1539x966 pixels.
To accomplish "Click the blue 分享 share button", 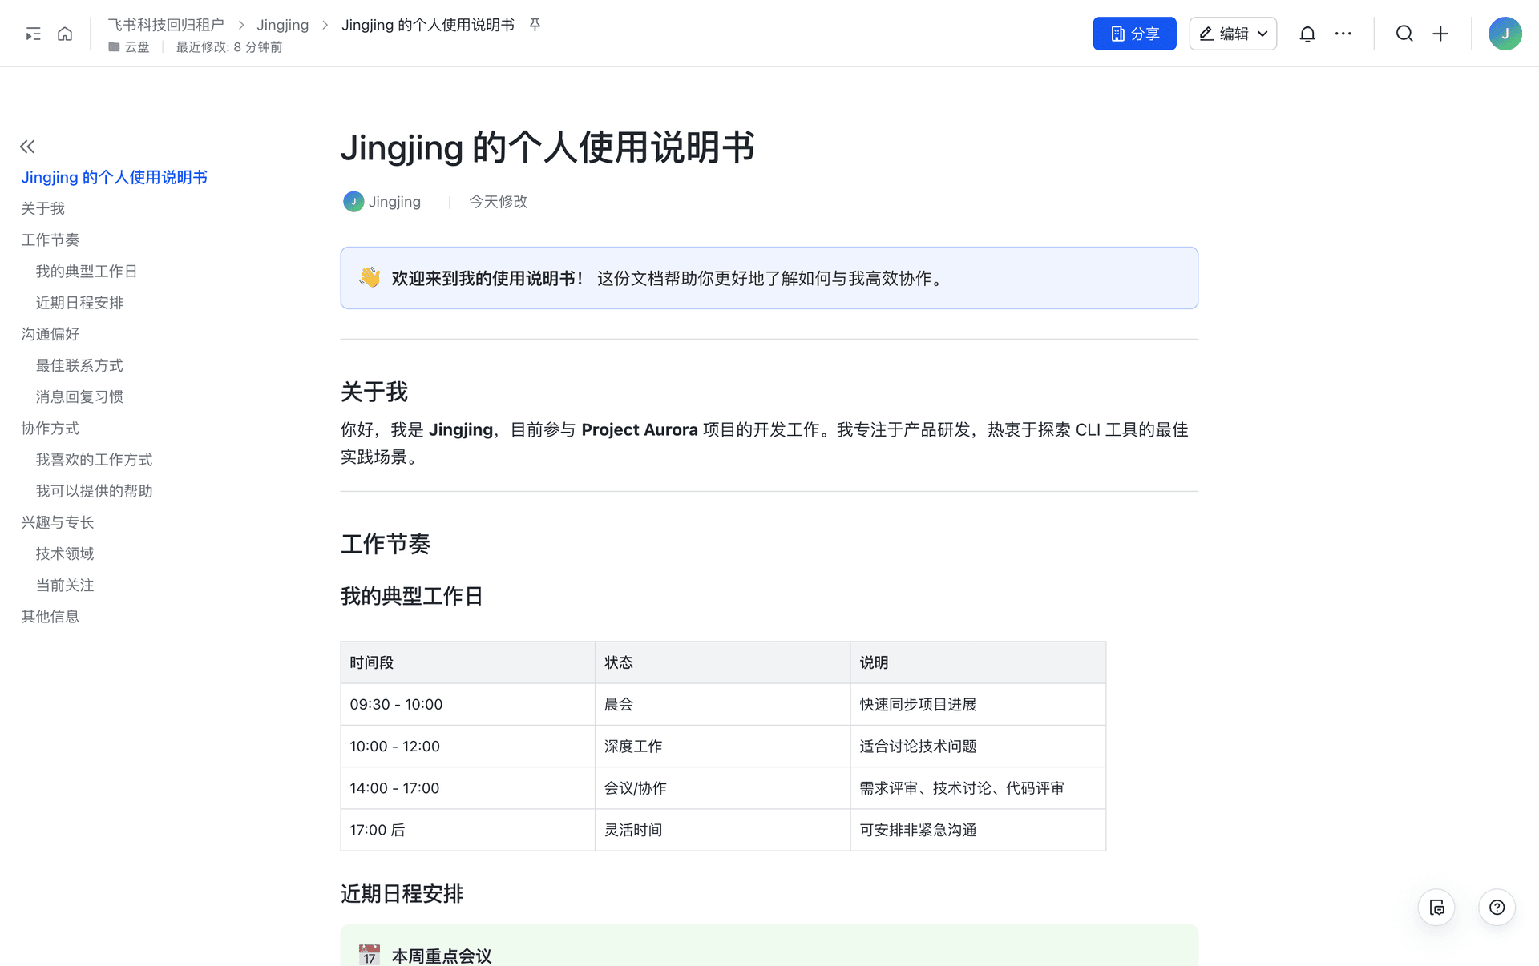I will pyautogui.click(x=1134, y=34).
